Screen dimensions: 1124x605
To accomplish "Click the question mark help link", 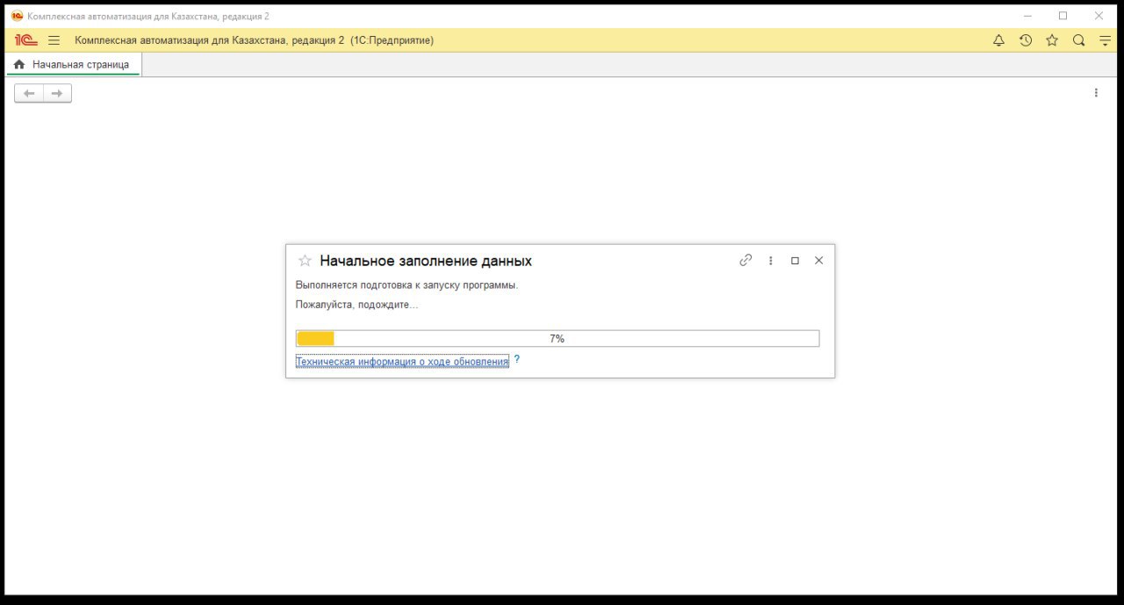I will click(x=517, y=359).
